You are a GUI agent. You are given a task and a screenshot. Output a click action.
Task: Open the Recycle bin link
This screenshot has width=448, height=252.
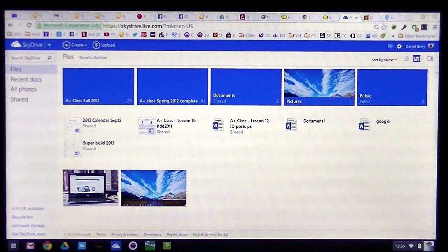click(22, 217)
